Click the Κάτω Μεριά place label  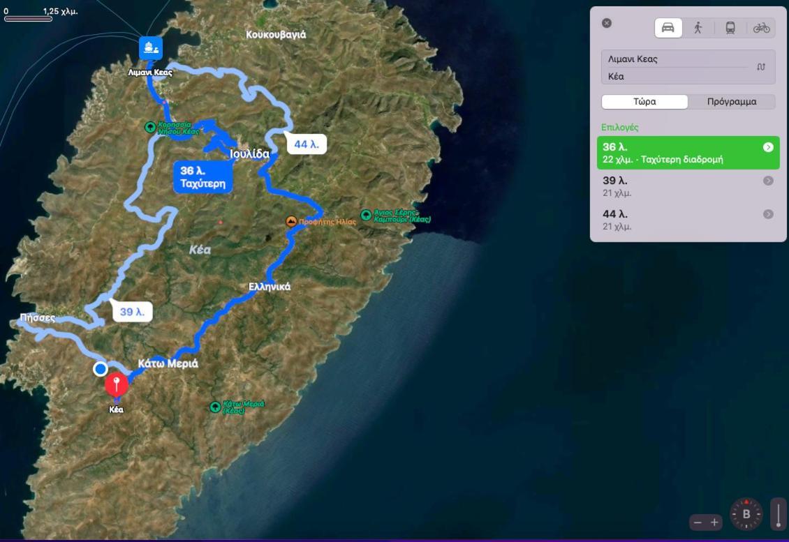click(x=168, y=363)
